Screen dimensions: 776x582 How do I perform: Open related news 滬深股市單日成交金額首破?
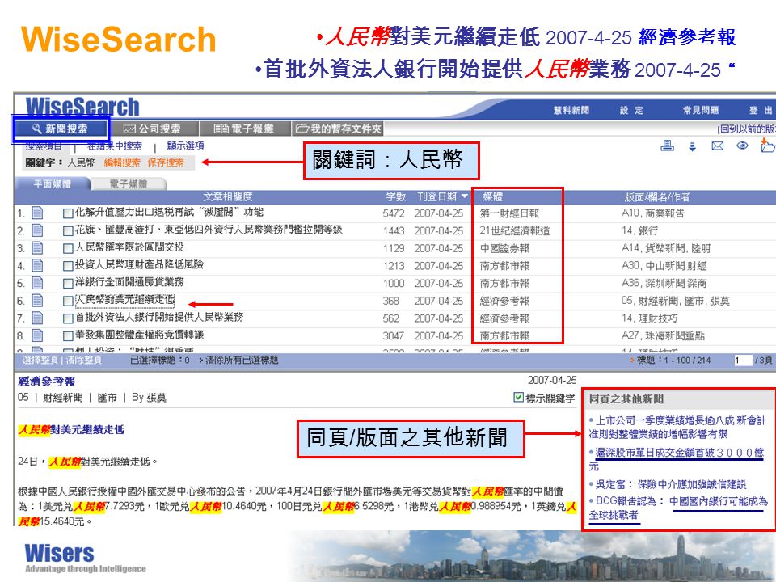(x=676, y=459)
